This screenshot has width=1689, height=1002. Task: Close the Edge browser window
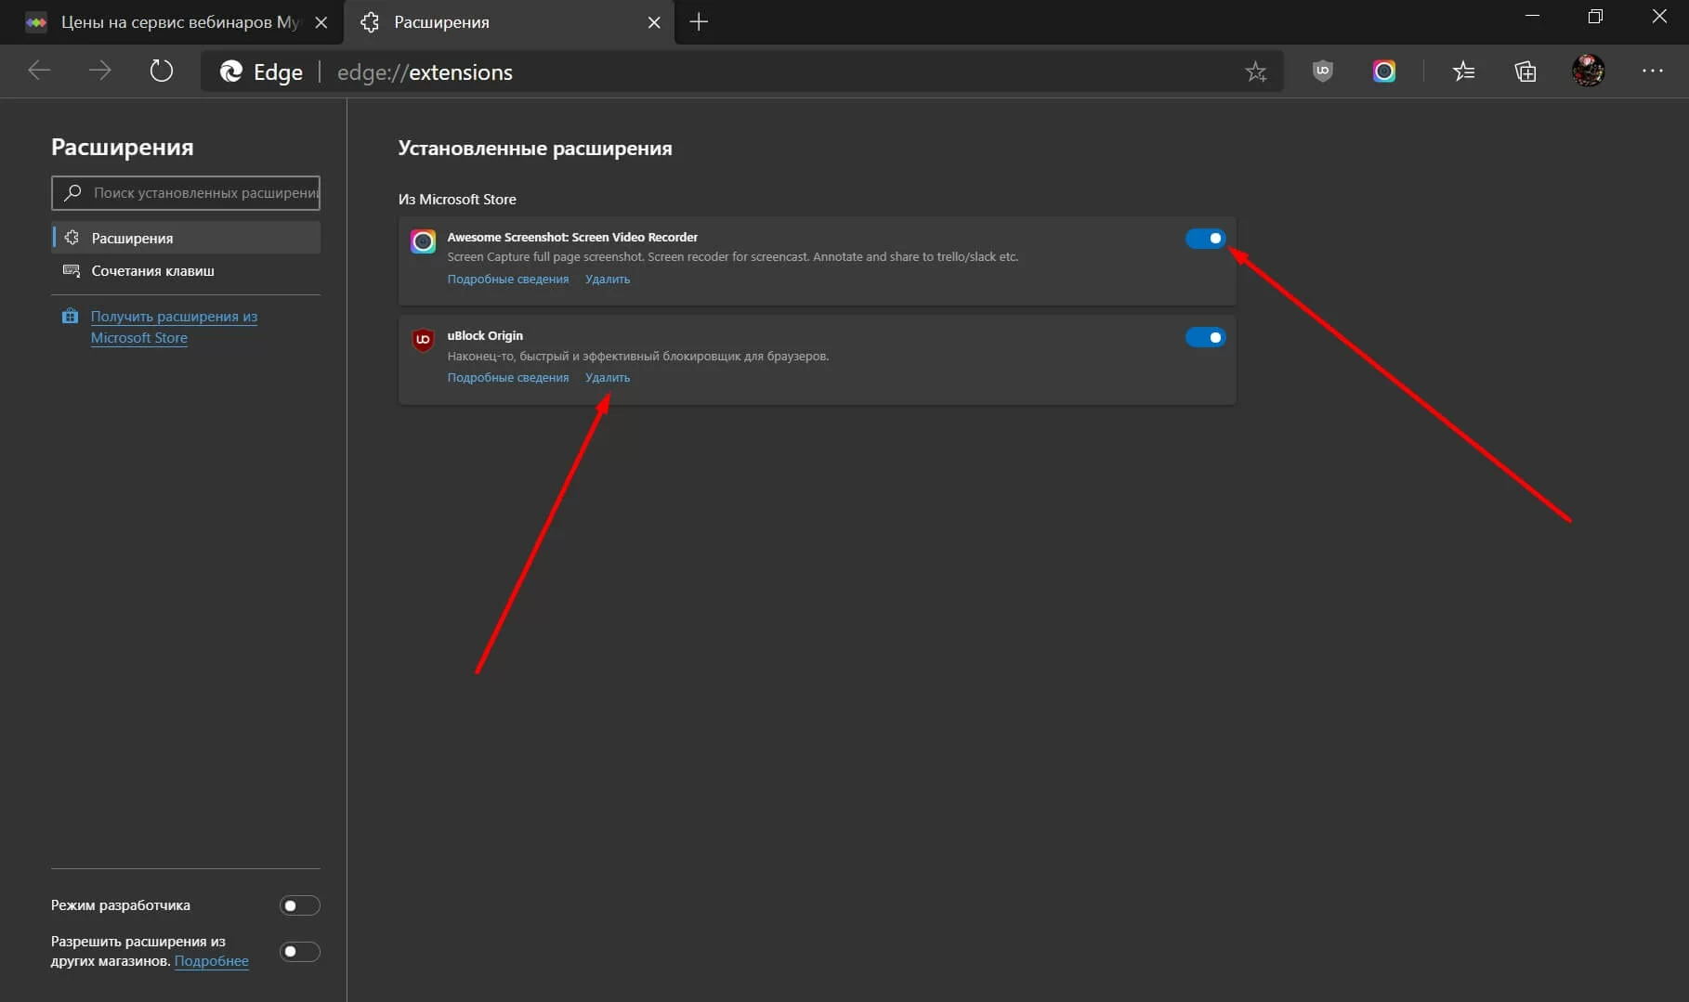[1659, 17]
